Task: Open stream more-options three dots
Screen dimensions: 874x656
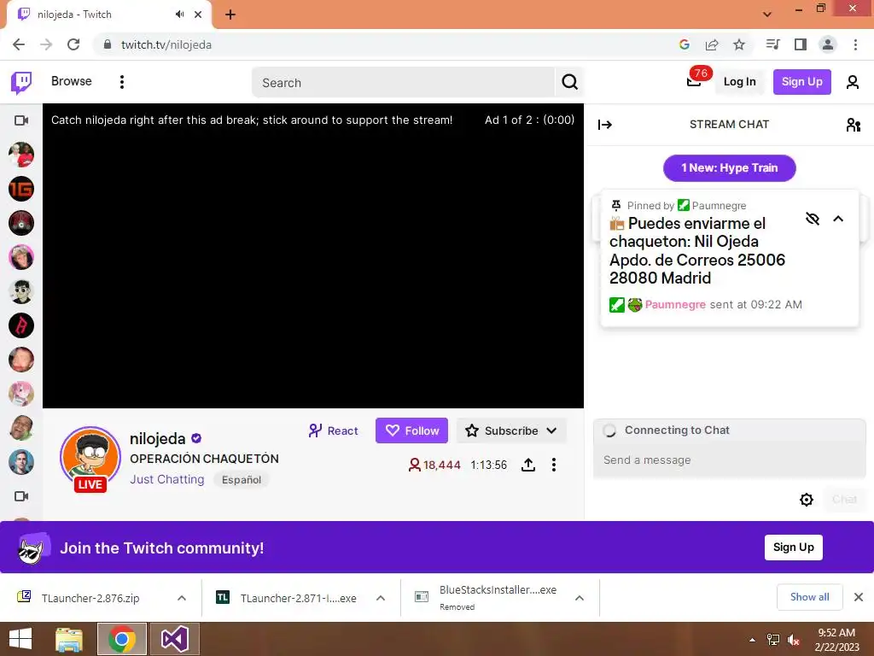Action: tap(553, 465)
